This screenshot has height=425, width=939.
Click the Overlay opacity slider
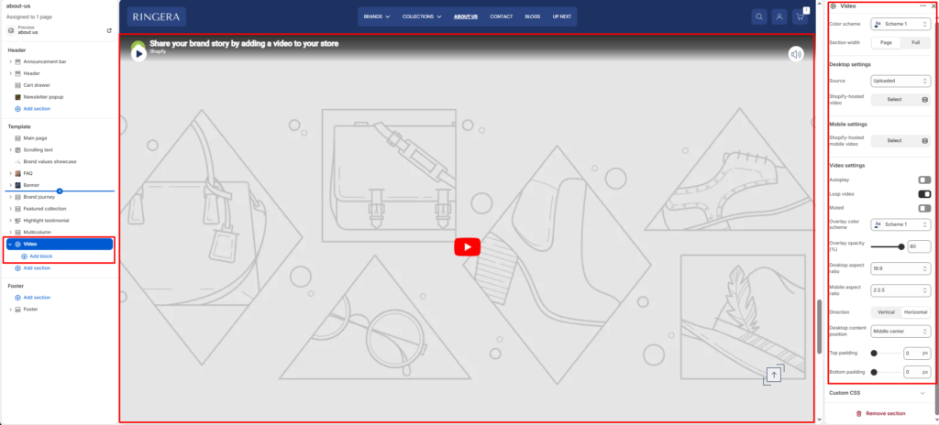(887, 246)
